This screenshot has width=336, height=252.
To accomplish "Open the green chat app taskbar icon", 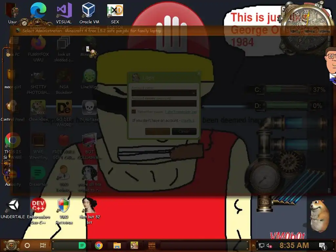I will pyautogui.click(x=82, y=245).
